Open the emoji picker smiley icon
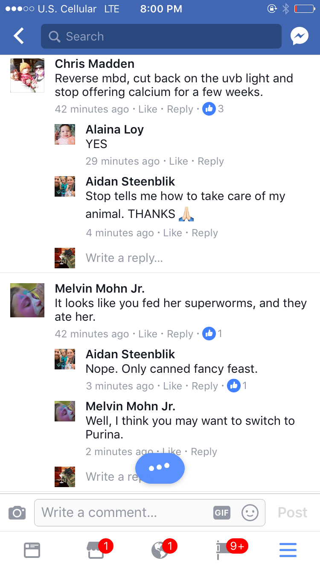This screenshot has height=569, width=320. pyautogui.click(x=250, y=512)
